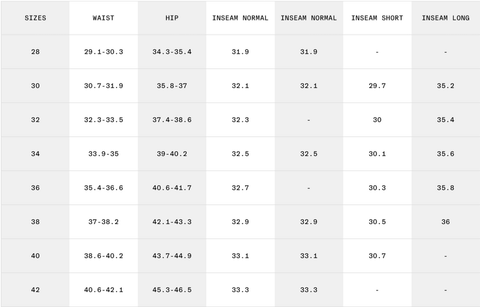Click waist value 29.1-30.3
480x307 pixels.
pyautogui.click(x=103, y=52)
